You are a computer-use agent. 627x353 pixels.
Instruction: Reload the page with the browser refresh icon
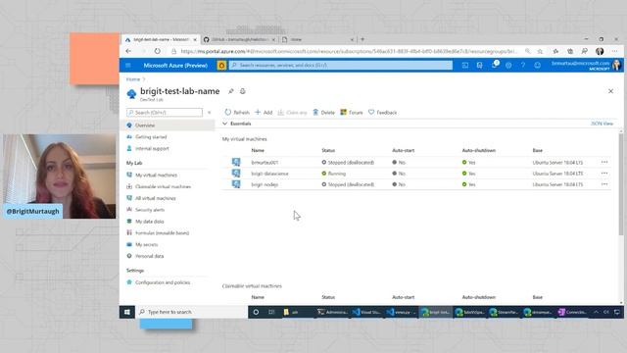coord(157,51)
